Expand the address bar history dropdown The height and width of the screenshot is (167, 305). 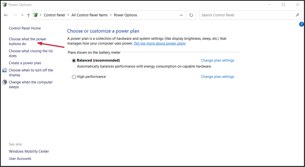click(181, 15)
